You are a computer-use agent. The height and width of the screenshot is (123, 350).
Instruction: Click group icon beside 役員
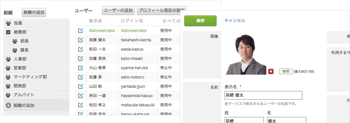tap(8, 23)
